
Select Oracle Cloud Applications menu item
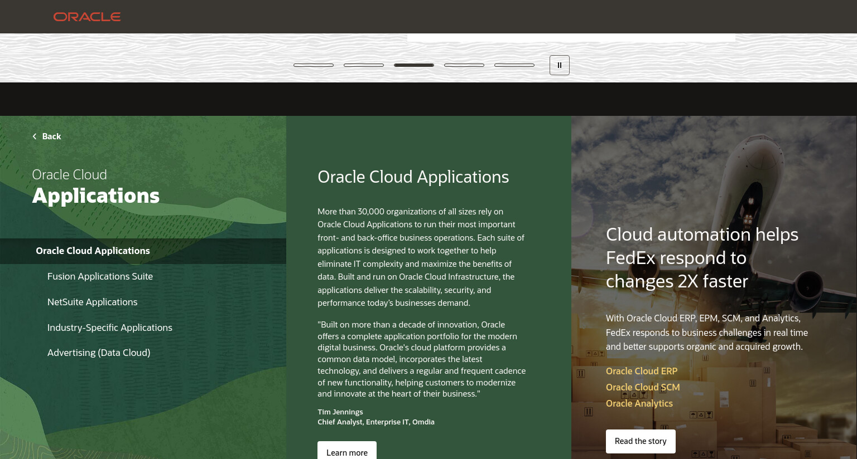pos(143,251)
